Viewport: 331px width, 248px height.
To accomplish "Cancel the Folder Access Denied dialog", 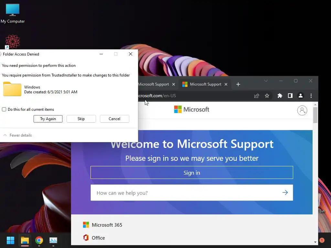I will [x=114, y=119].
